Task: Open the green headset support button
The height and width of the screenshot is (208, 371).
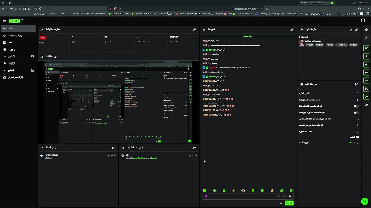Action: click(364, 201)
